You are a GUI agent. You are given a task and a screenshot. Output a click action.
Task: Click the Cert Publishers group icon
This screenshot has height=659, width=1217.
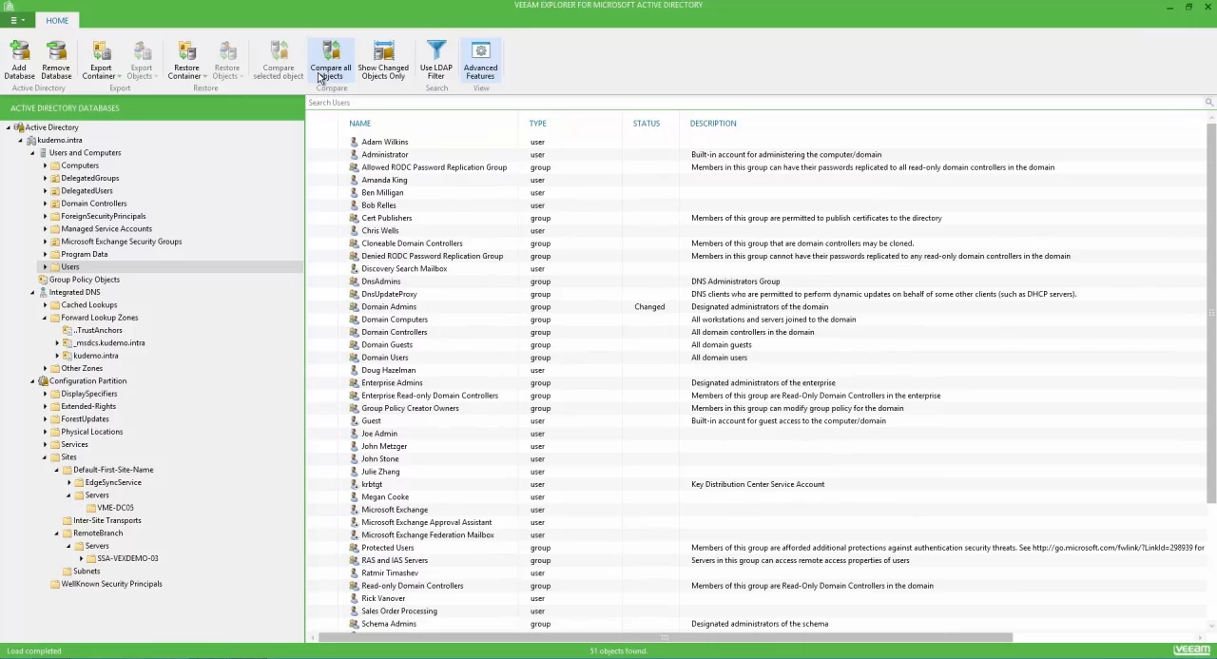pos(354,218)
